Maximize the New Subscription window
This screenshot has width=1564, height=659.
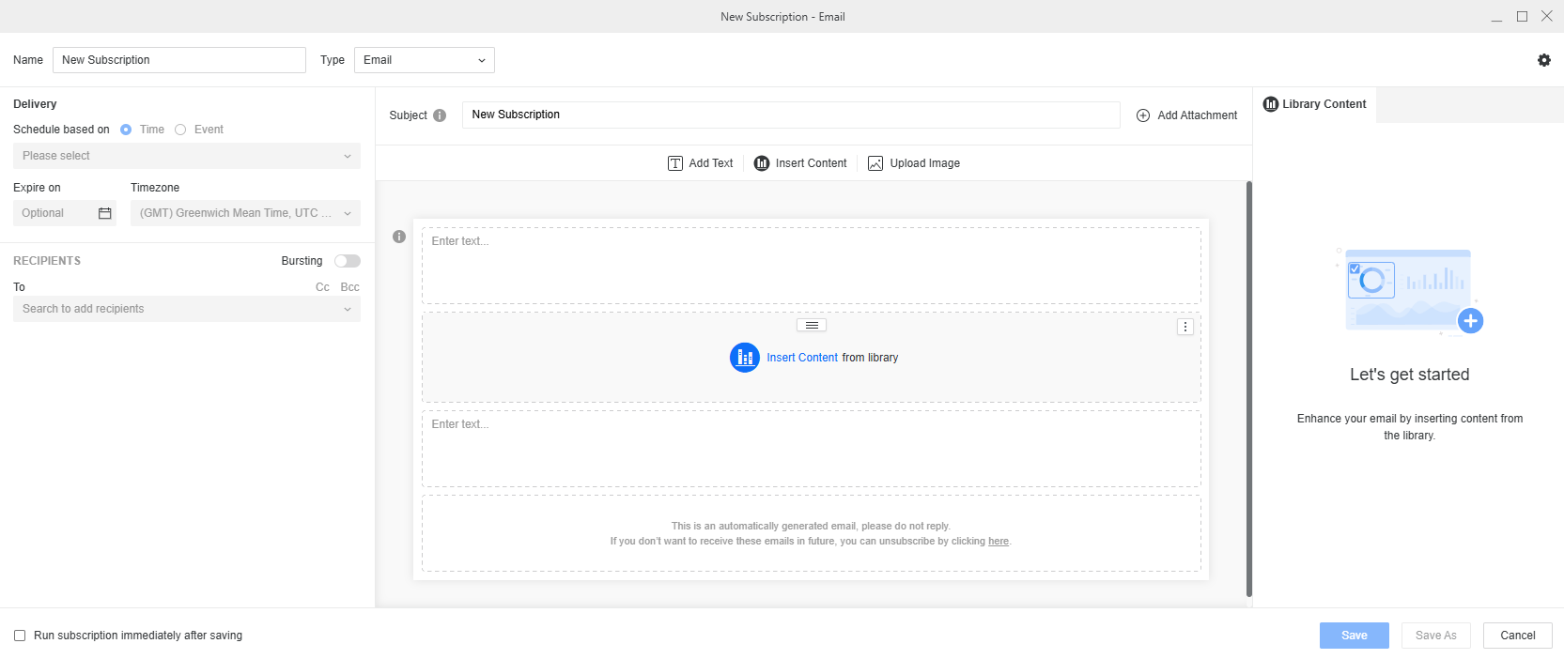[x=1522, y=17]
